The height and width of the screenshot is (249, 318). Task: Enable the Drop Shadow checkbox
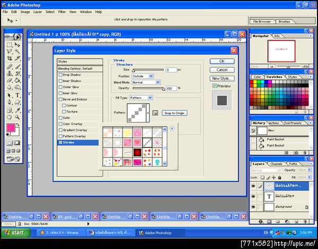(60, 75)
